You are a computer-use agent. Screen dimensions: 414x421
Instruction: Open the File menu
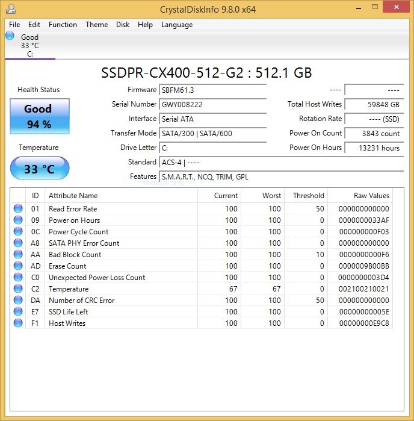click(14, 25)
